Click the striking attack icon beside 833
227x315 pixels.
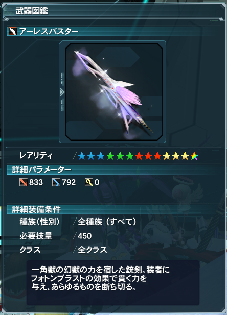pos(24,182)
